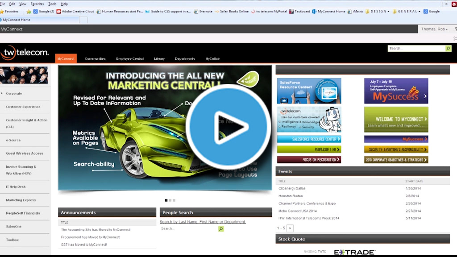Open the Help menu
This screenshot has width=457, height=257.
tap(64, 4)
